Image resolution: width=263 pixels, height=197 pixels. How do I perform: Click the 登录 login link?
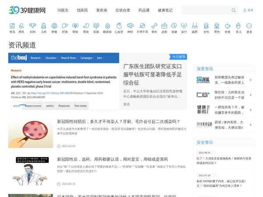[250, 10]
